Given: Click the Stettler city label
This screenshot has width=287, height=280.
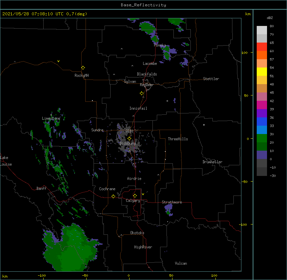Looking at the screenshot, I should point(211,79).
